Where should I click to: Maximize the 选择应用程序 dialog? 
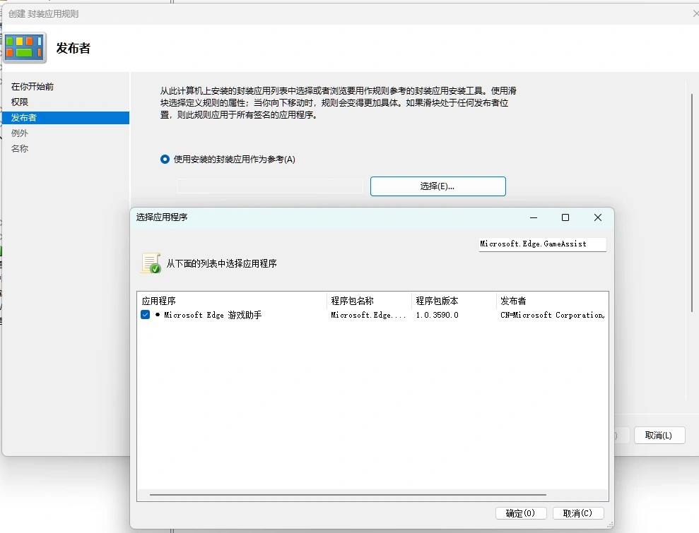point(565,217)
